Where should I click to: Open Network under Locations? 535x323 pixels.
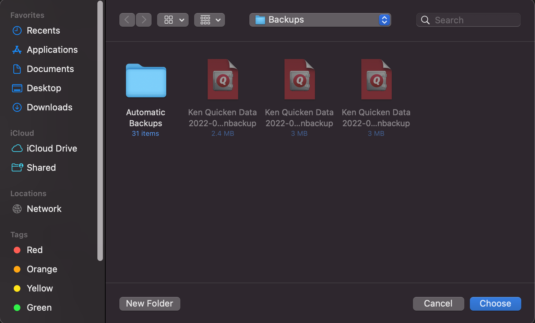coord(44,209)
